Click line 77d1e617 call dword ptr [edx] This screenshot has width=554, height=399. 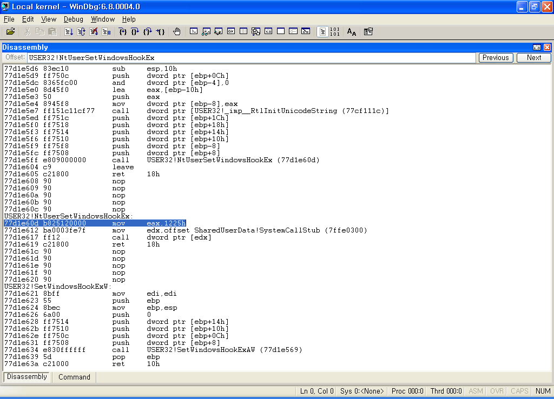[x=108, y=237]
